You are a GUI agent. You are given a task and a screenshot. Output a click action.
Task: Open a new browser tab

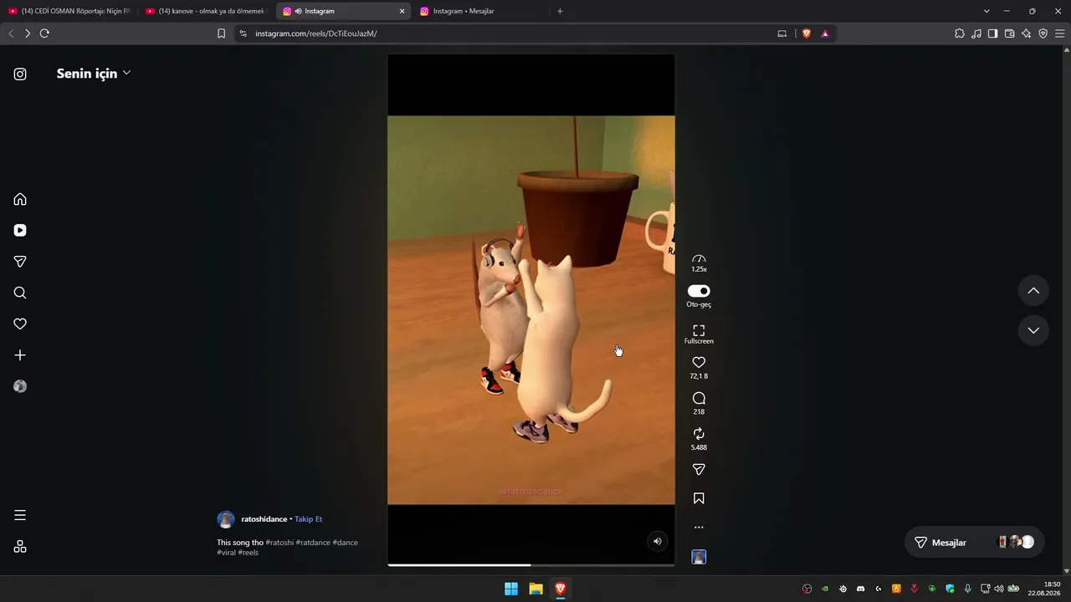tap(560, 11)
